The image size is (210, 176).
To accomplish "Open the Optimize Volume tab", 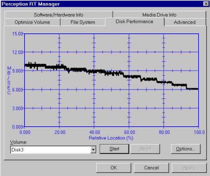I will point(32,22).
